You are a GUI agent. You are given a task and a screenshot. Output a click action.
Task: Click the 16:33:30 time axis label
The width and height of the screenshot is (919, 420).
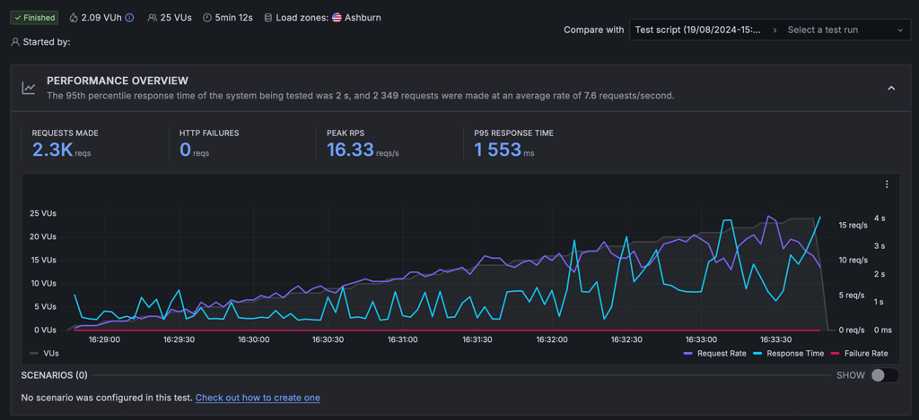tap(776, 339)
